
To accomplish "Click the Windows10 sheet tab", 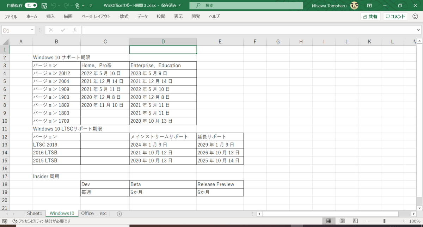I will 62,213.
